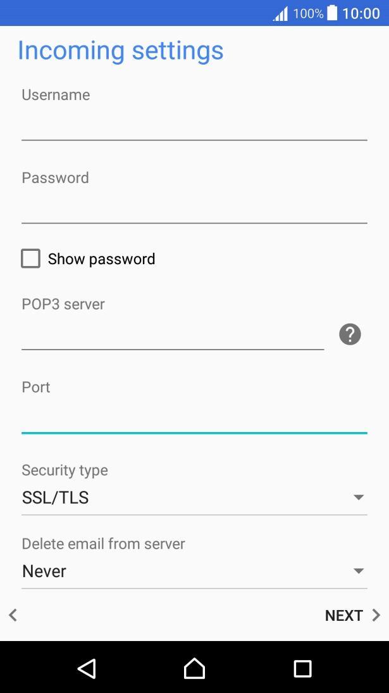Tap the signal strength icon
The height and width of the screenshot is (693, 389).
point(280,13)
